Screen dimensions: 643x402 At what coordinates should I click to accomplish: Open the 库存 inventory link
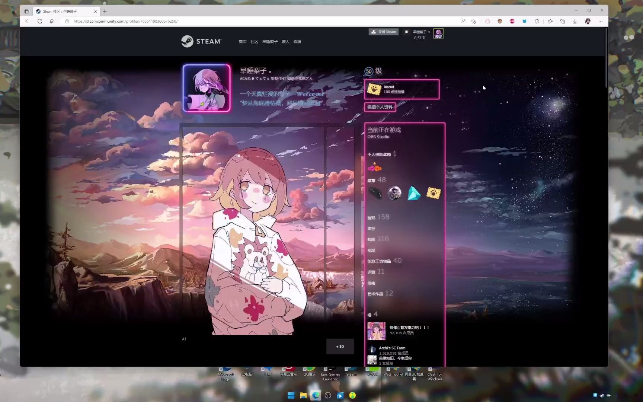[371, 229]
